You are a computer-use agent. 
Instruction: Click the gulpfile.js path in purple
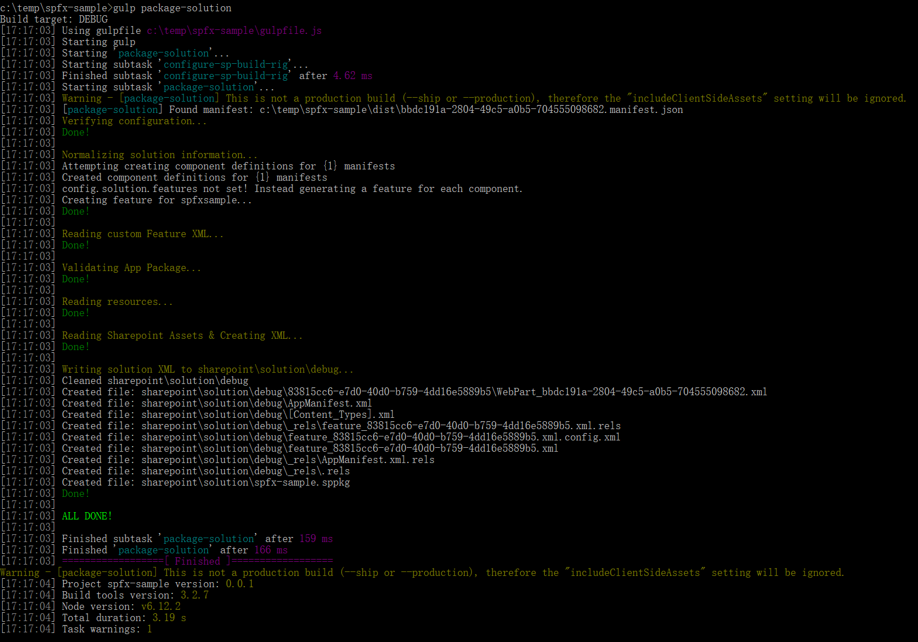coord(234,30)
